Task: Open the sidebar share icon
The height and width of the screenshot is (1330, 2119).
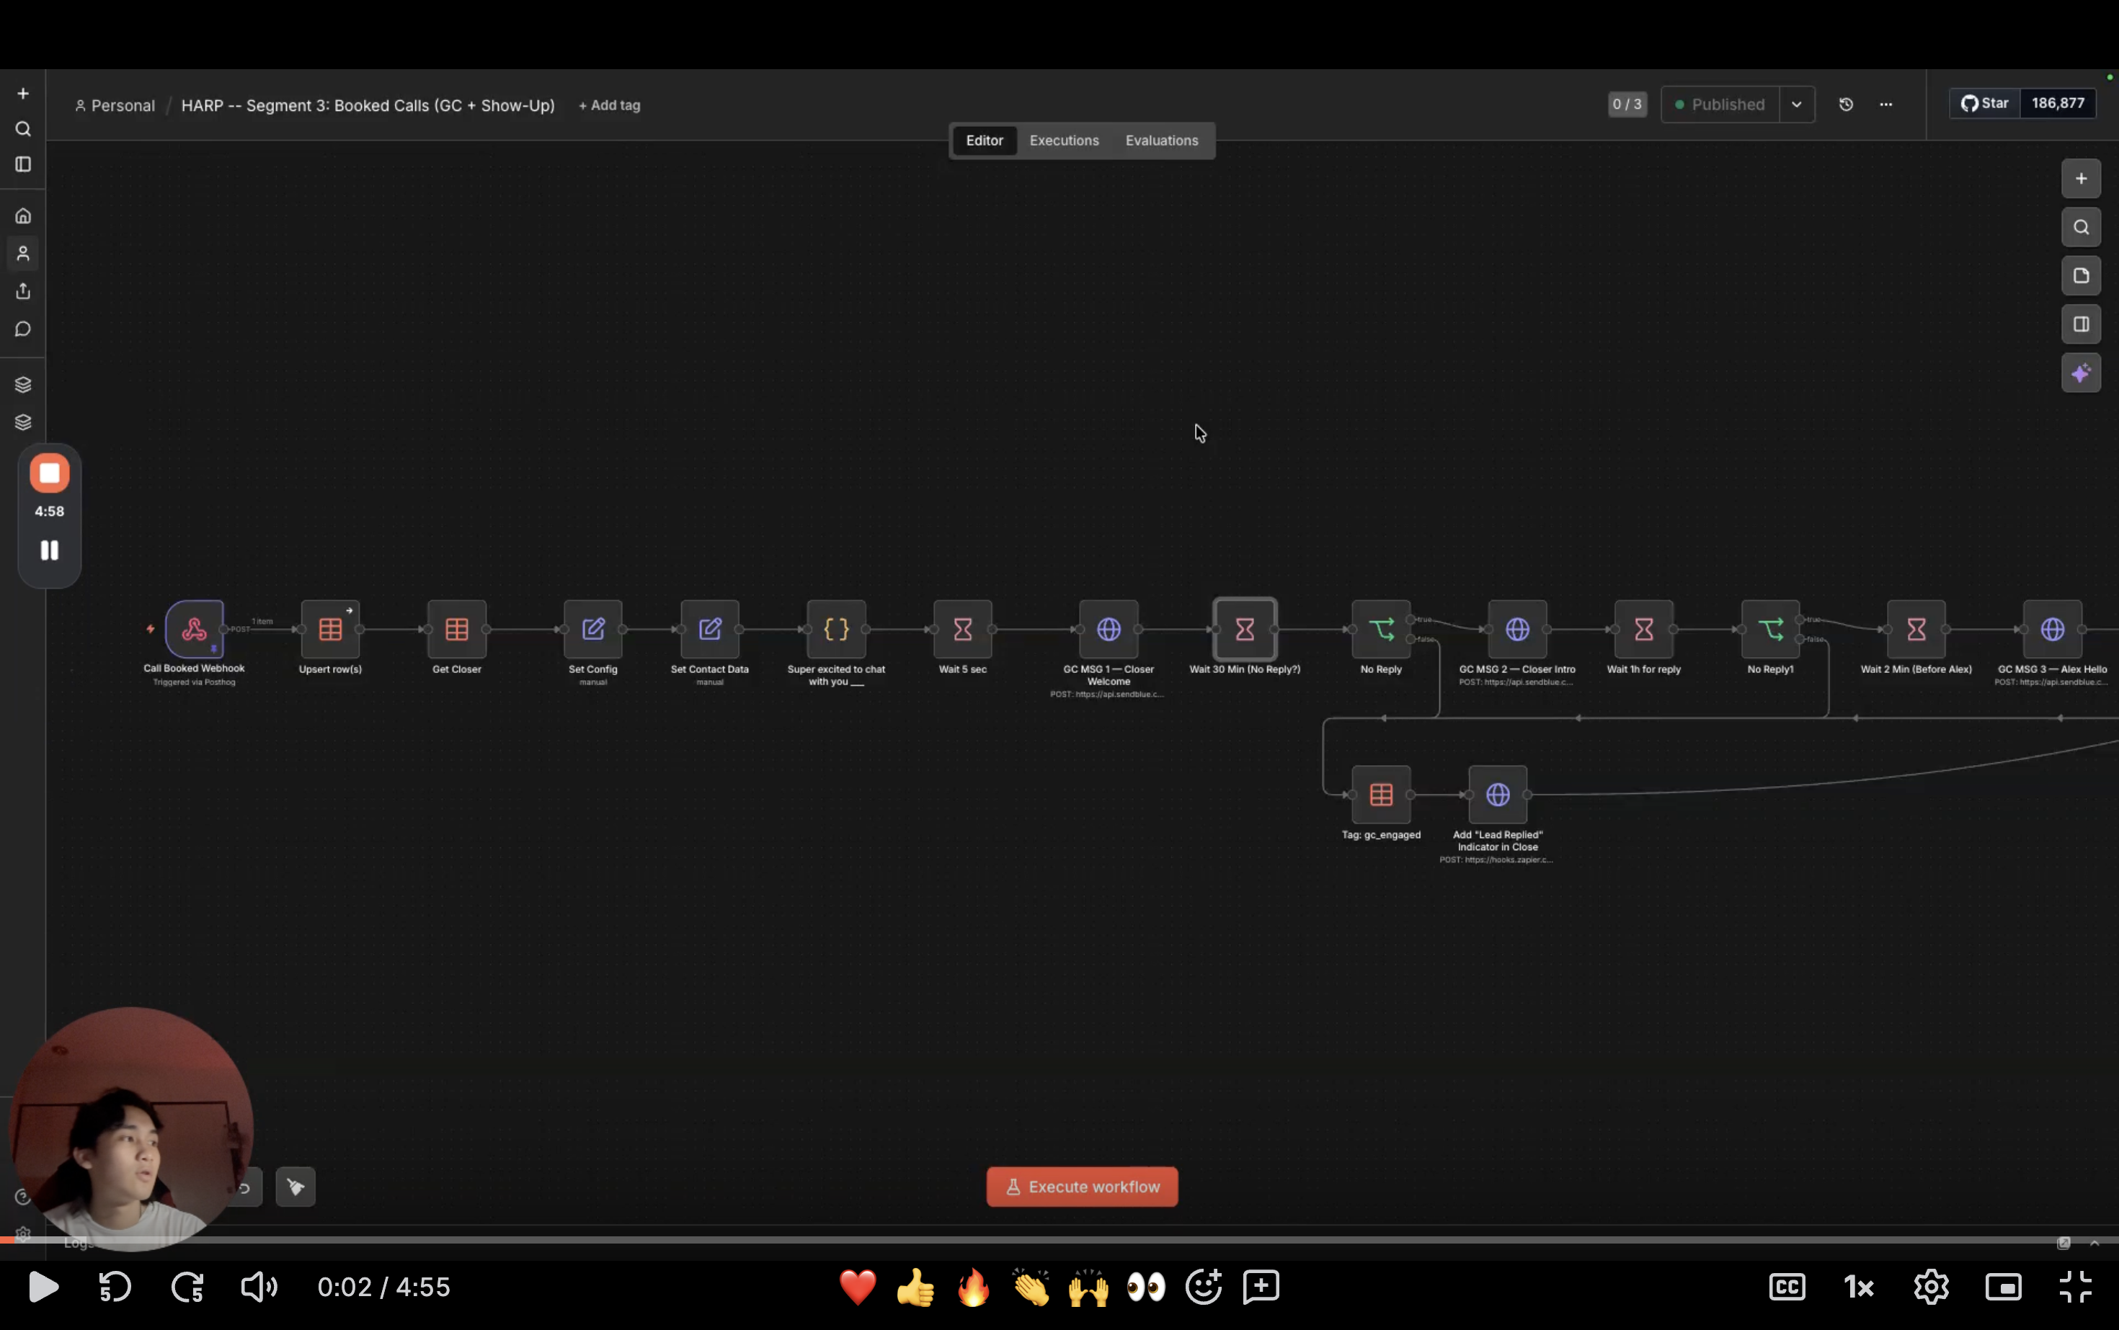Action: point(23,291)
